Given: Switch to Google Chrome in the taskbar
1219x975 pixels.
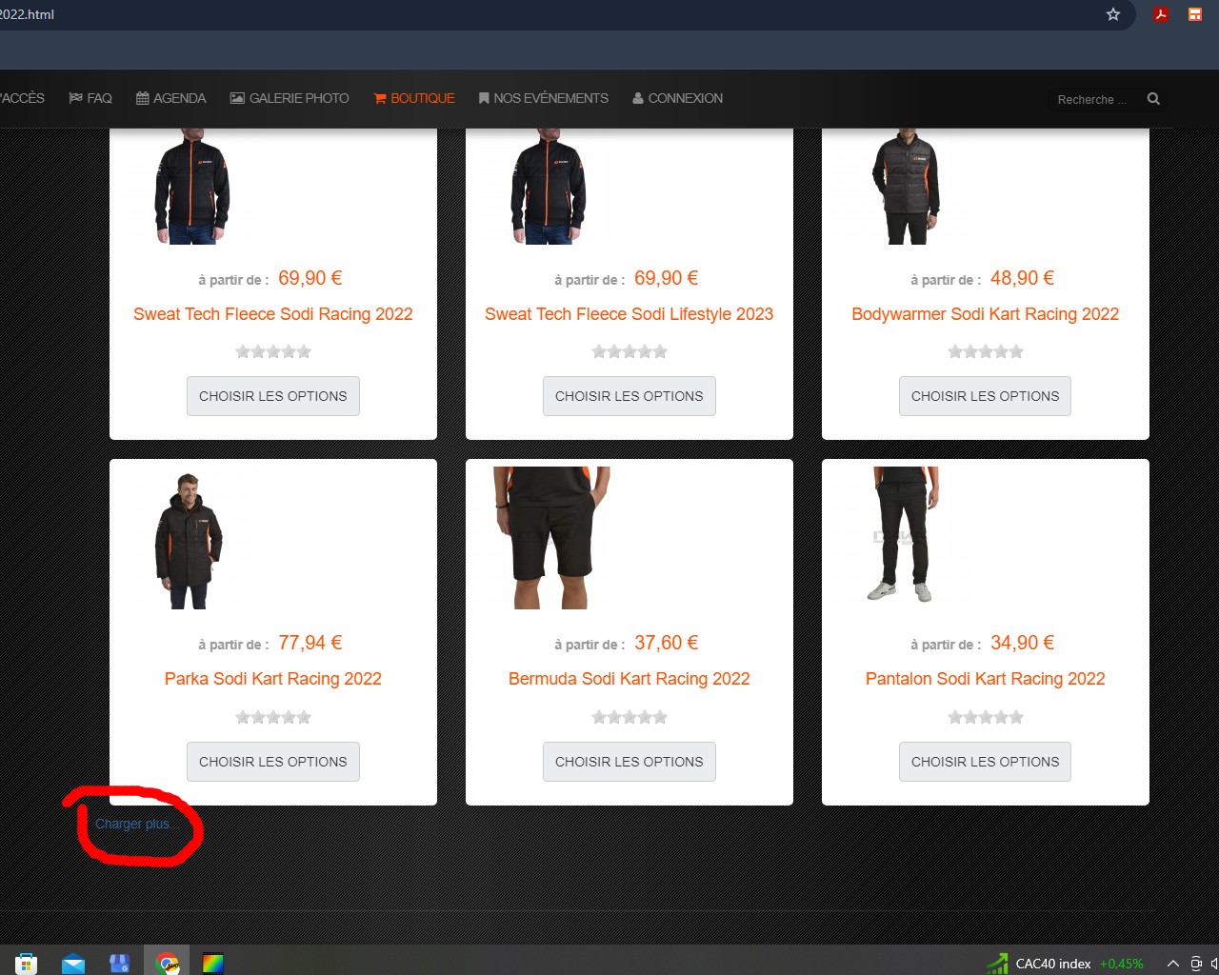Looking at the screenshot, I should 167,963.
